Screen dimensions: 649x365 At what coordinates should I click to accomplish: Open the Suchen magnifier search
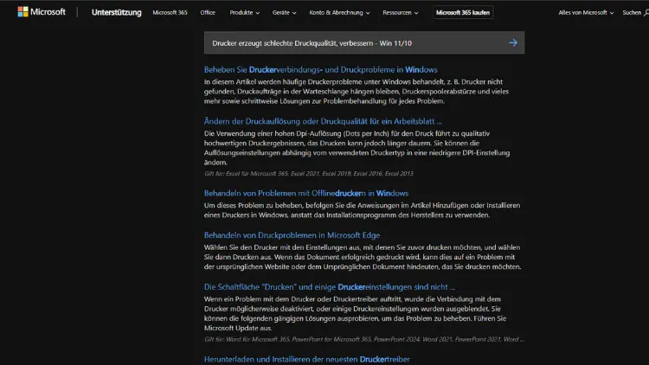[635, 13]
